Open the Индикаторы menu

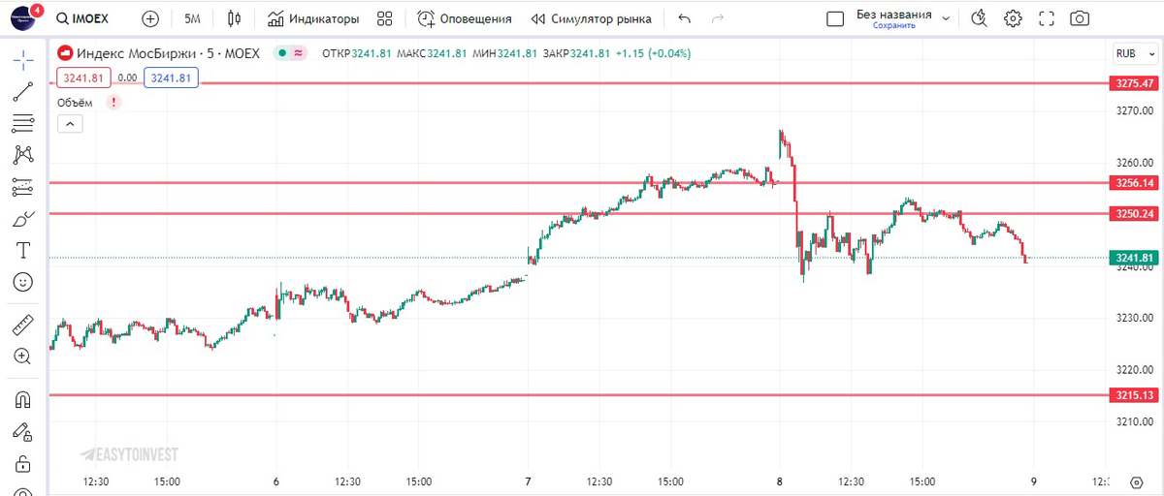(x=313, y=18)
